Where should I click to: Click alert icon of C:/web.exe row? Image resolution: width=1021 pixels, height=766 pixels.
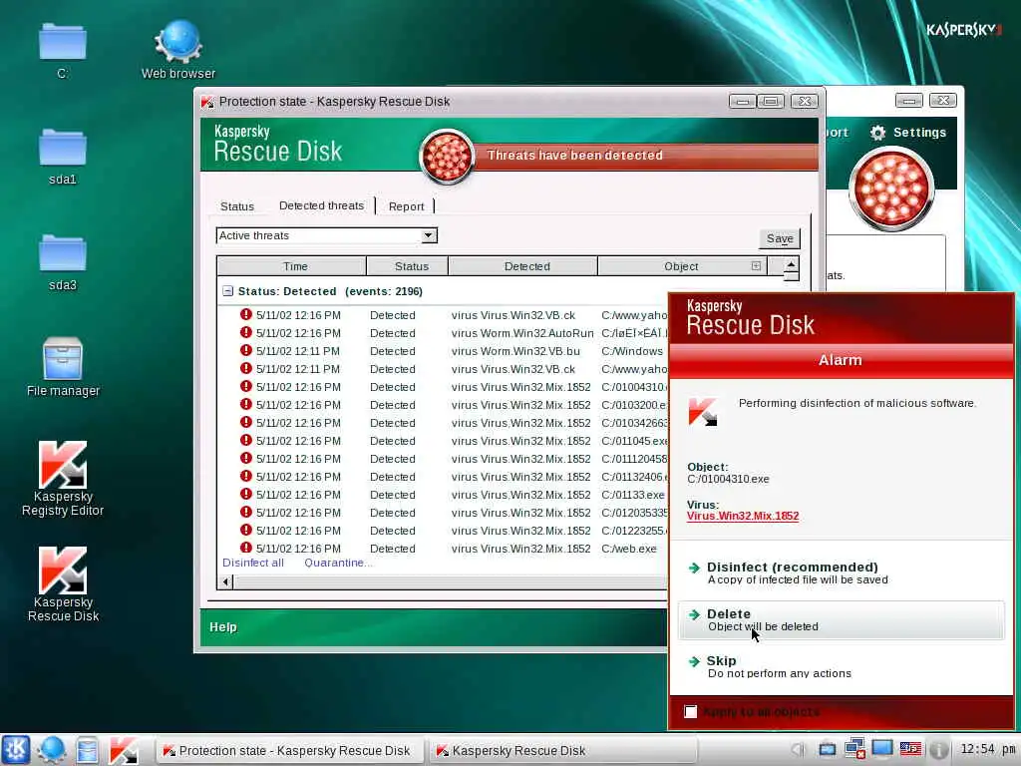(x=245, y=548)
